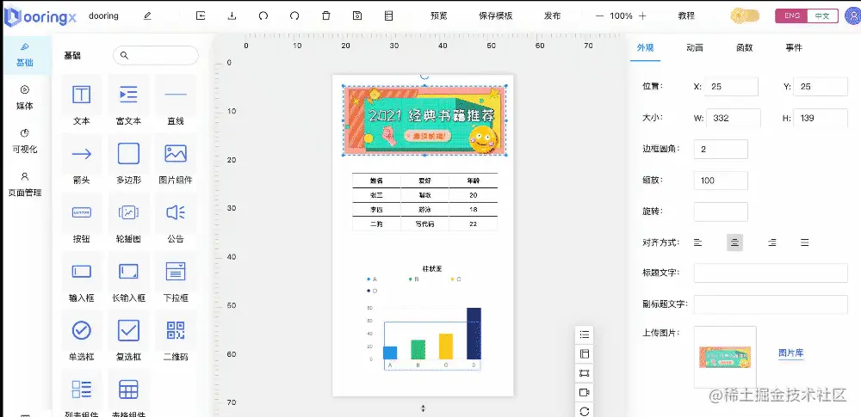Add a 二维码 QR code component
861x417 pixels.
click(x=176, y=337)
